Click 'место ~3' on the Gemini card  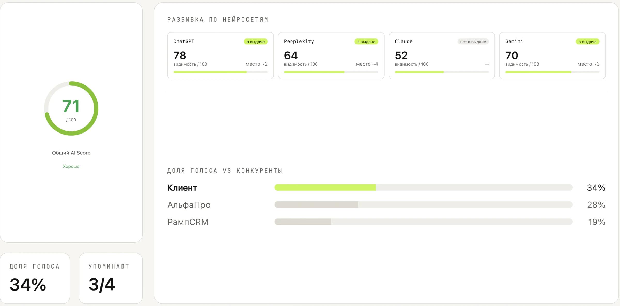tap(588, 64)
